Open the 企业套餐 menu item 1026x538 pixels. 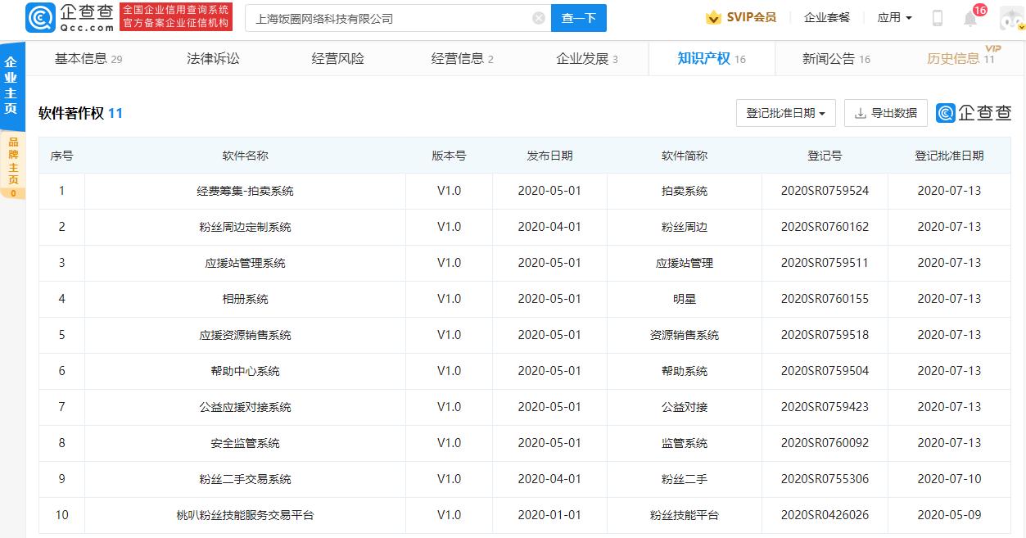pos(826,16)
